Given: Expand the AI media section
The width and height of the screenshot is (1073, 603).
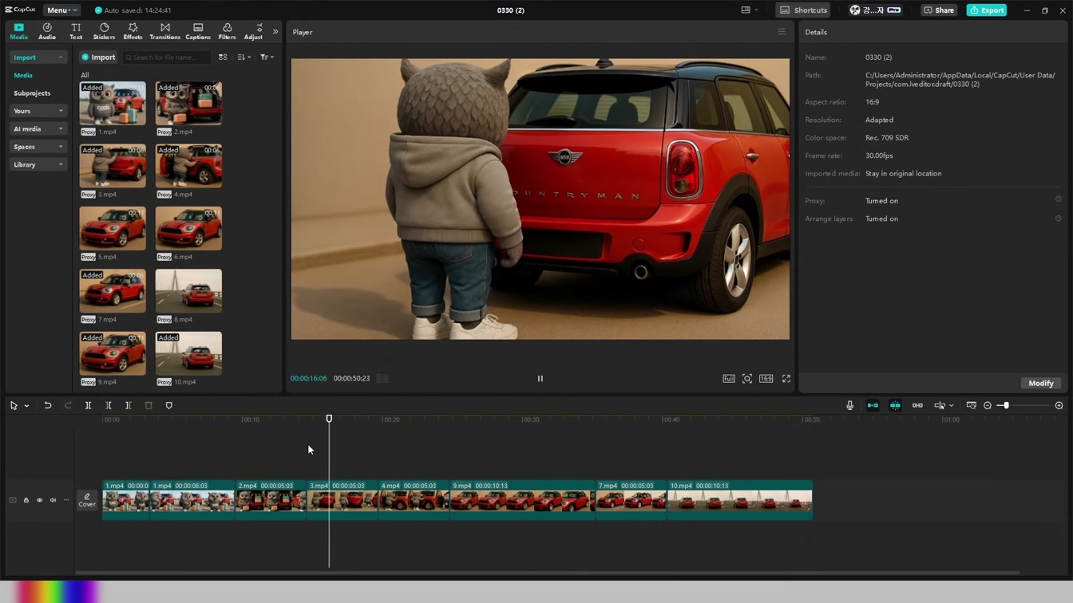Looking at the screenshot, I should click(x=38, y=128).
